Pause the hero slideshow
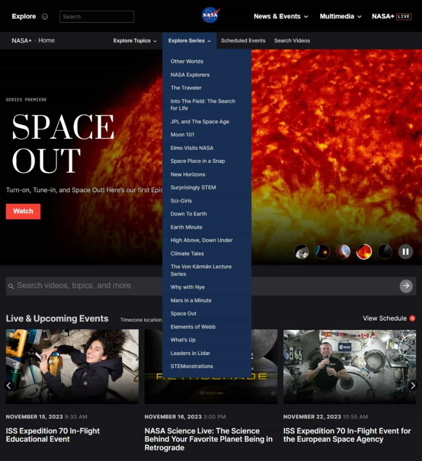 tap(405, 252)
